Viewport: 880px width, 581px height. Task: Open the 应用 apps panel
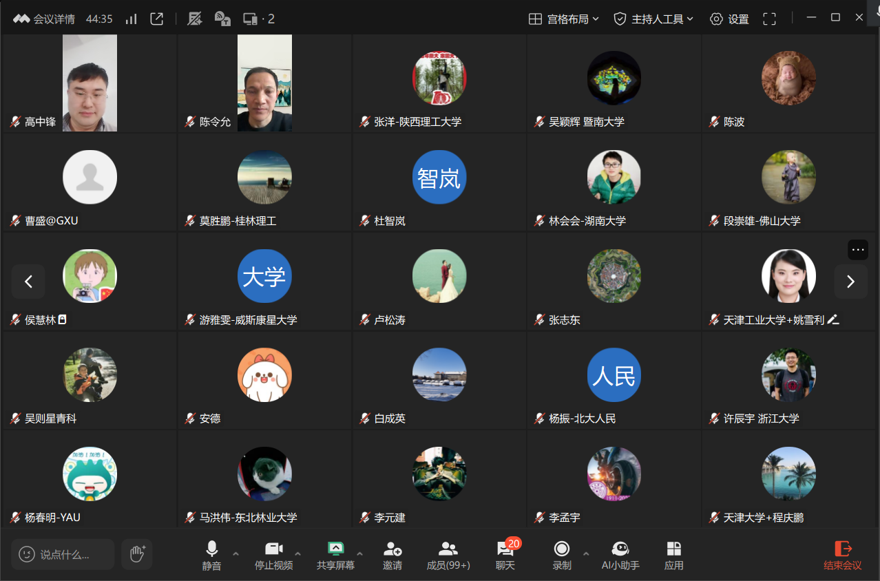click(x=673, y=555)
